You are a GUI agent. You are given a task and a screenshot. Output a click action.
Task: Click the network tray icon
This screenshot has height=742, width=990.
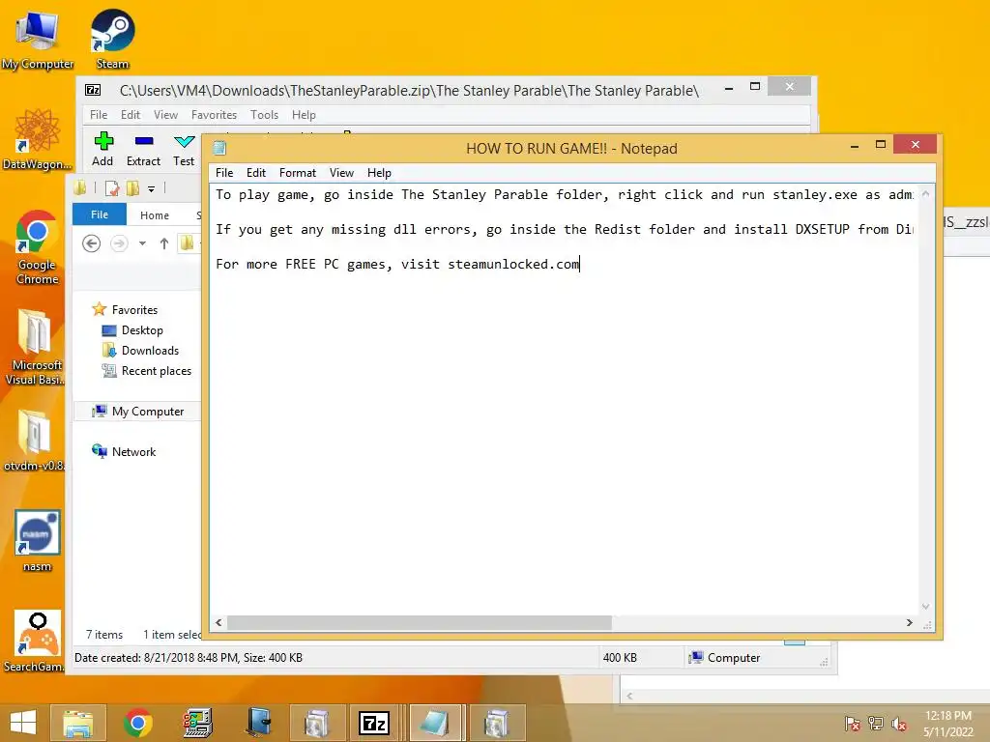pos(876,724)
